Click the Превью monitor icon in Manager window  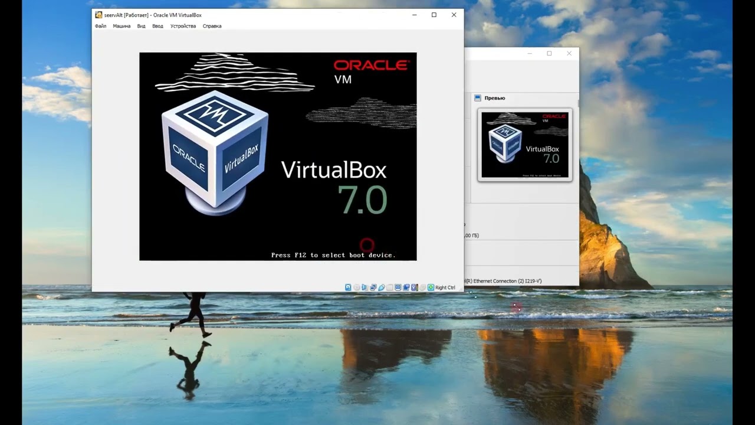click(x=478, y=98)
